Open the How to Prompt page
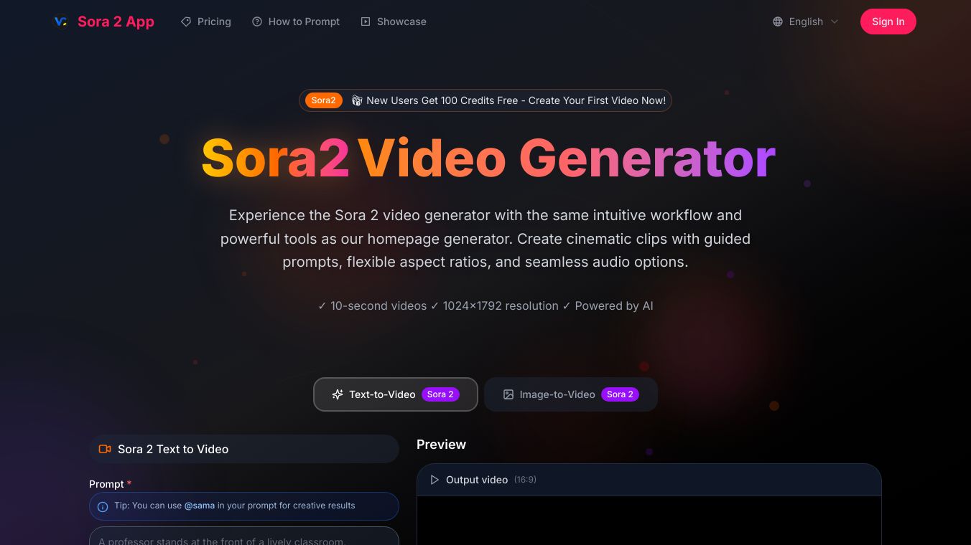 coord(296,22)
